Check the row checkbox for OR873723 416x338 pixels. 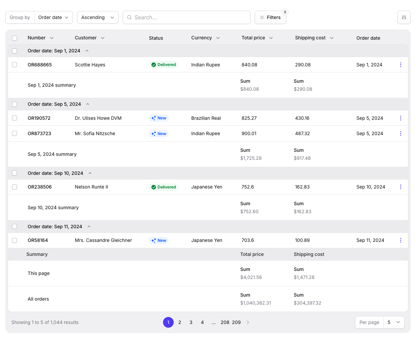15,133
